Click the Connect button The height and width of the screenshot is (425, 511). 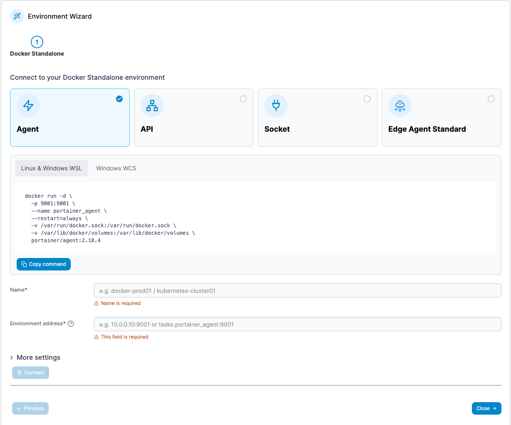coord(31,373)
